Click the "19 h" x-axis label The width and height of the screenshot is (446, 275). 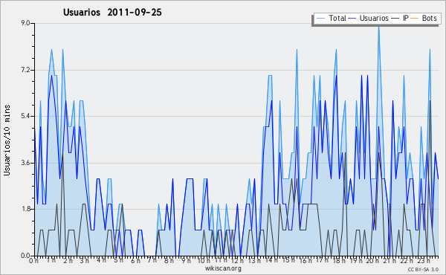click(x=355, y=261)
